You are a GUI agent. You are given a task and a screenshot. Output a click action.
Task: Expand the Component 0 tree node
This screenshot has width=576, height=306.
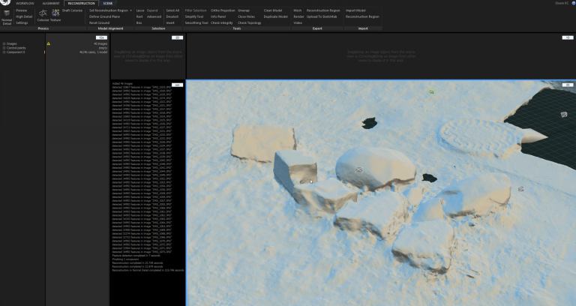3,52
